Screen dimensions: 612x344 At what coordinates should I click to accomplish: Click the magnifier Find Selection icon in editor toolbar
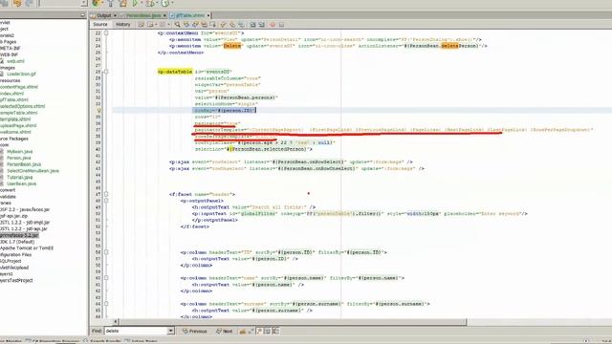178,25
